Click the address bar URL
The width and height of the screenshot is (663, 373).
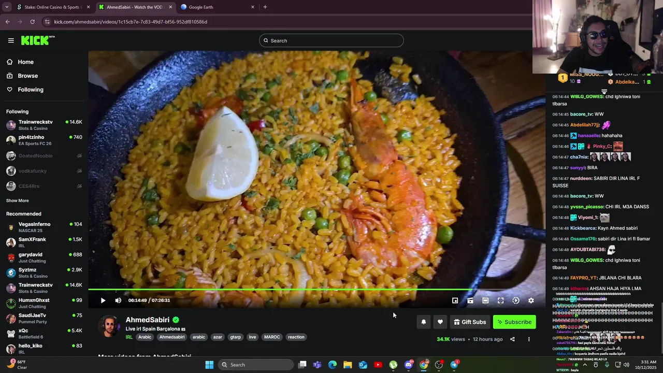(131, 22)
